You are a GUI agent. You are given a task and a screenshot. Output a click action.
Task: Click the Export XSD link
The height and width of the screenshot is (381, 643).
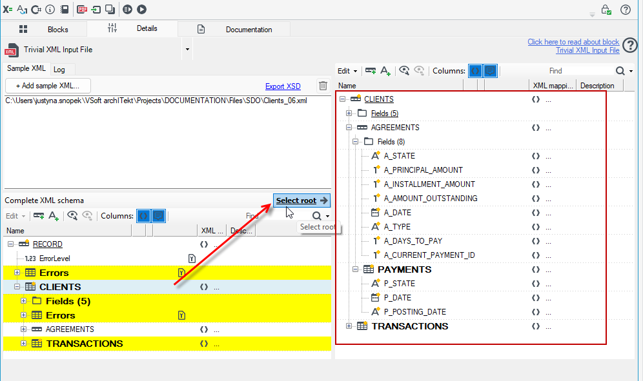pyautogui.click(x=283, y=86)
